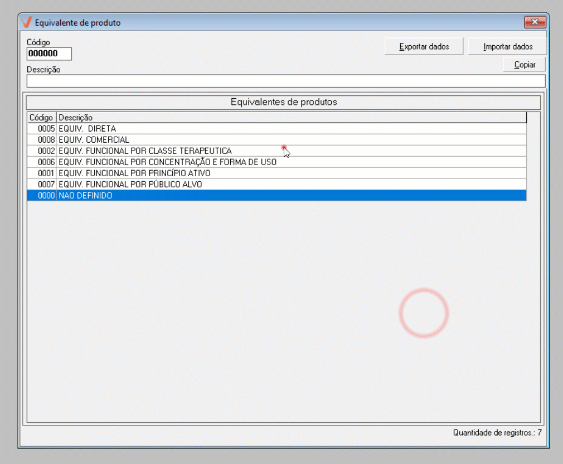Focus the Código input field
Viewport: 563px width, 464px height.
[49, 54]
